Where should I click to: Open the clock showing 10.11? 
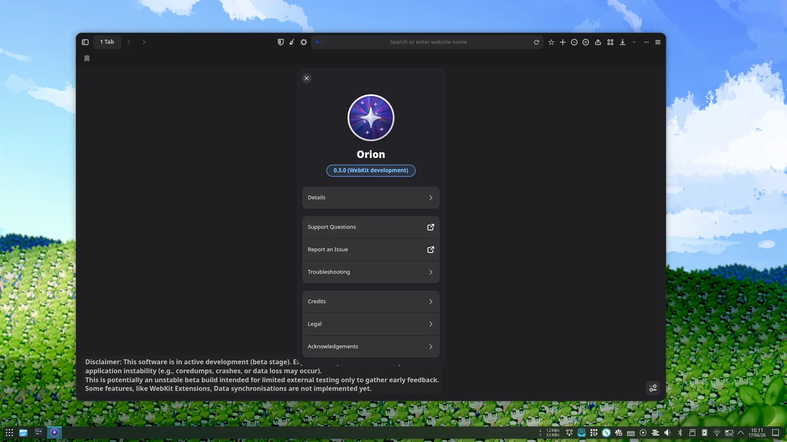pos(757,433)
